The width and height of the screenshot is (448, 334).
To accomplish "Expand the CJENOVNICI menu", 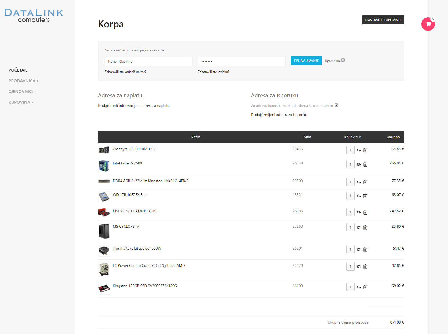I will click(x=22, y=92).
